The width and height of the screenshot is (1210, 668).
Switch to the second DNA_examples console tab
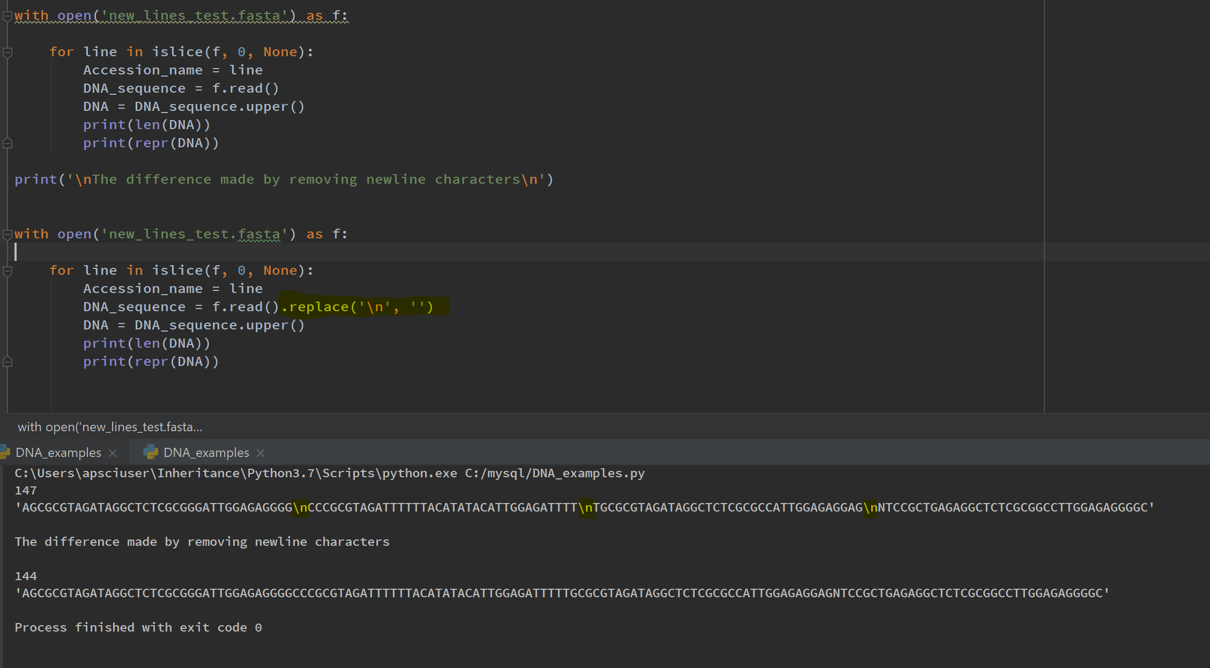click(x=206, y=453)
